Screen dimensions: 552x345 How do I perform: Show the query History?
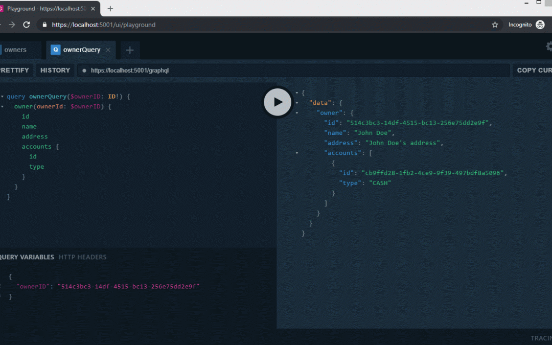point(55,71)
